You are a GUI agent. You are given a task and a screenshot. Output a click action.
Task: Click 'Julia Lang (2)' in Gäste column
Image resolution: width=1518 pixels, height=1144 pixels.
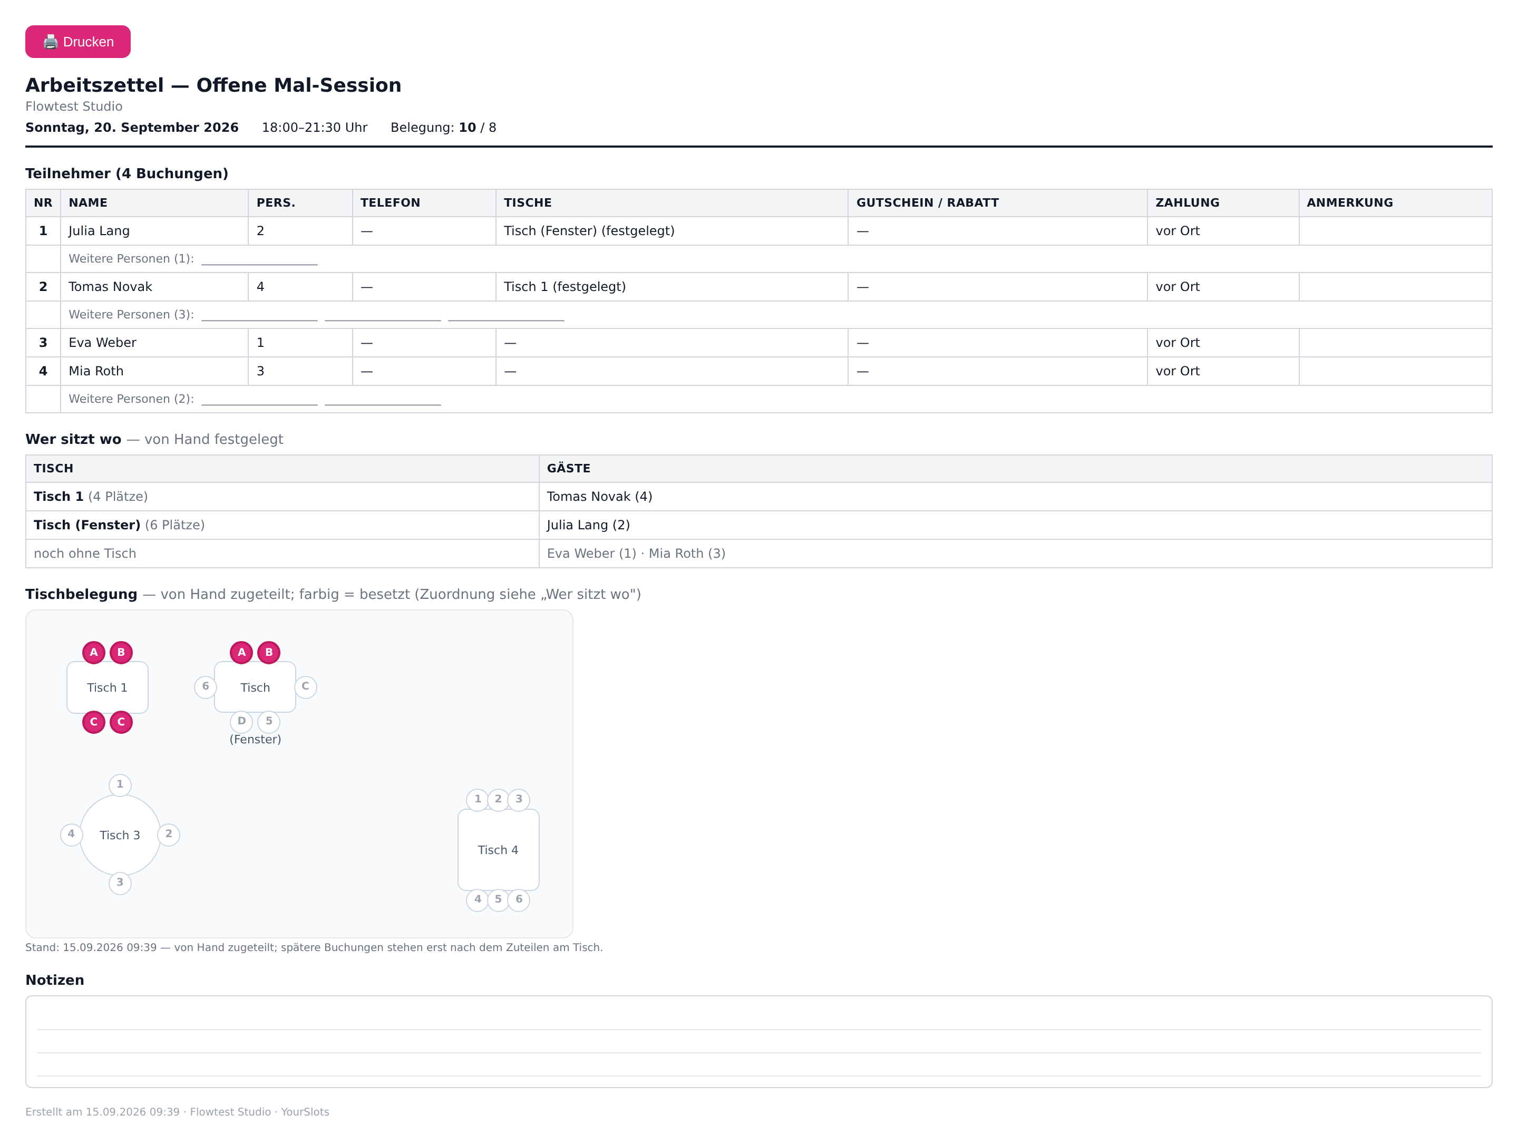click(588, 525)
